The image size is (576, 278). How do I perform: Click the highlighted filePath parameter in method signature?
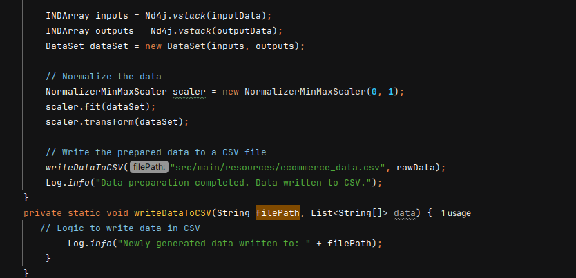click(277, 212)
